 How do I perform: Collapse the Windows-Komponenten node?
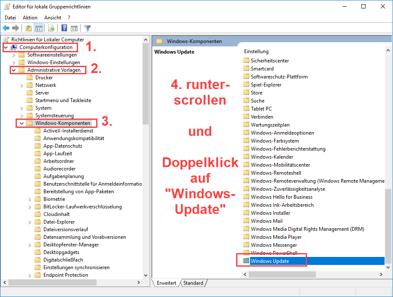click(22, 124)
